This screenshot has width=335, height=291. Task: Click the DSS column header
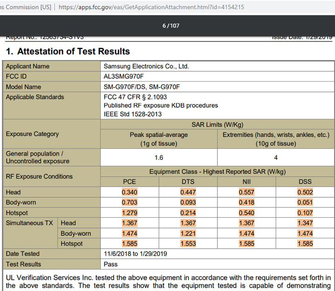305,181
